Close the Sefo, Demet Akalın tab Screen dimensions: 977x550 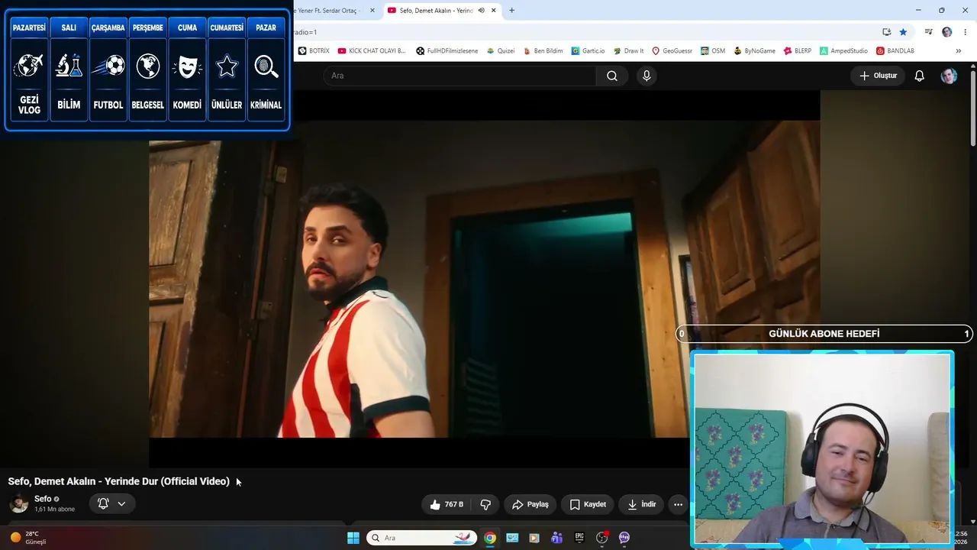(x=494, y=11)
